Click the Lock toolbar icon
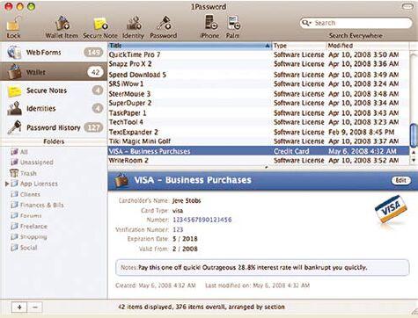418x318 pixels. pyautogui.click(x=13, y=24)
